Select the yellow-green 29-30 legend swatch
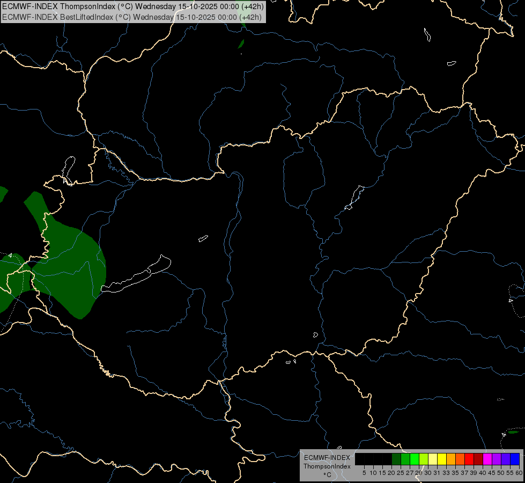 tap(424, 459)
